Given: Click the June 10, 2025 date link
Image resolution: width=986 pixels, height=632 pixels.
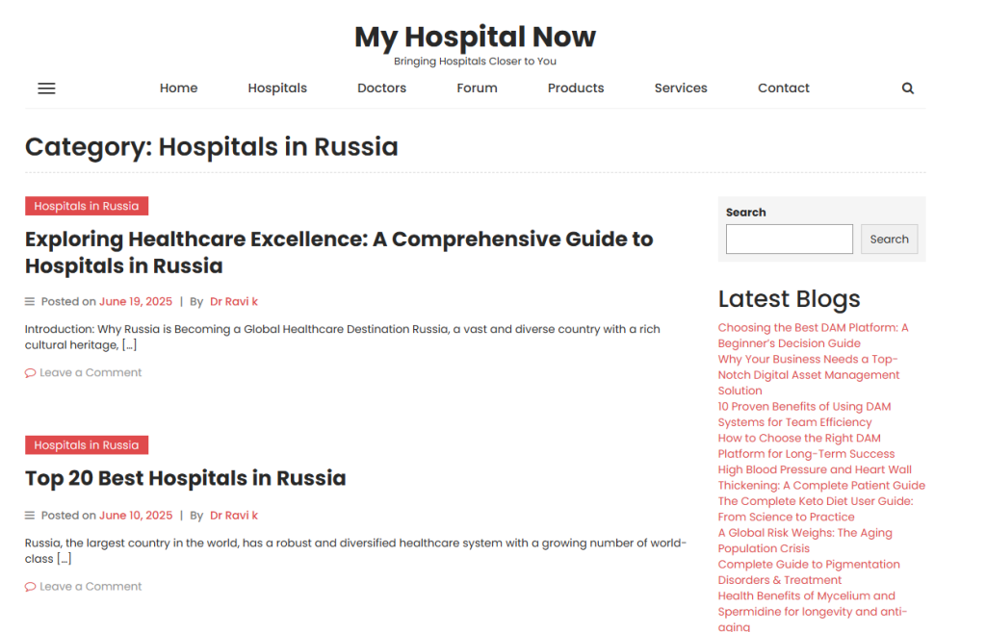Looking at the screenshot, I should 135,516.
